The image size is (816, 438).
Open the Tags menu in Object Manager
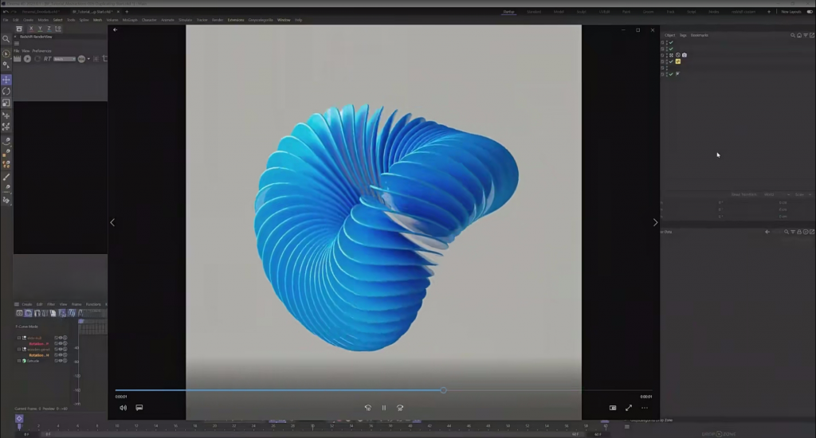tap(683, 35)
